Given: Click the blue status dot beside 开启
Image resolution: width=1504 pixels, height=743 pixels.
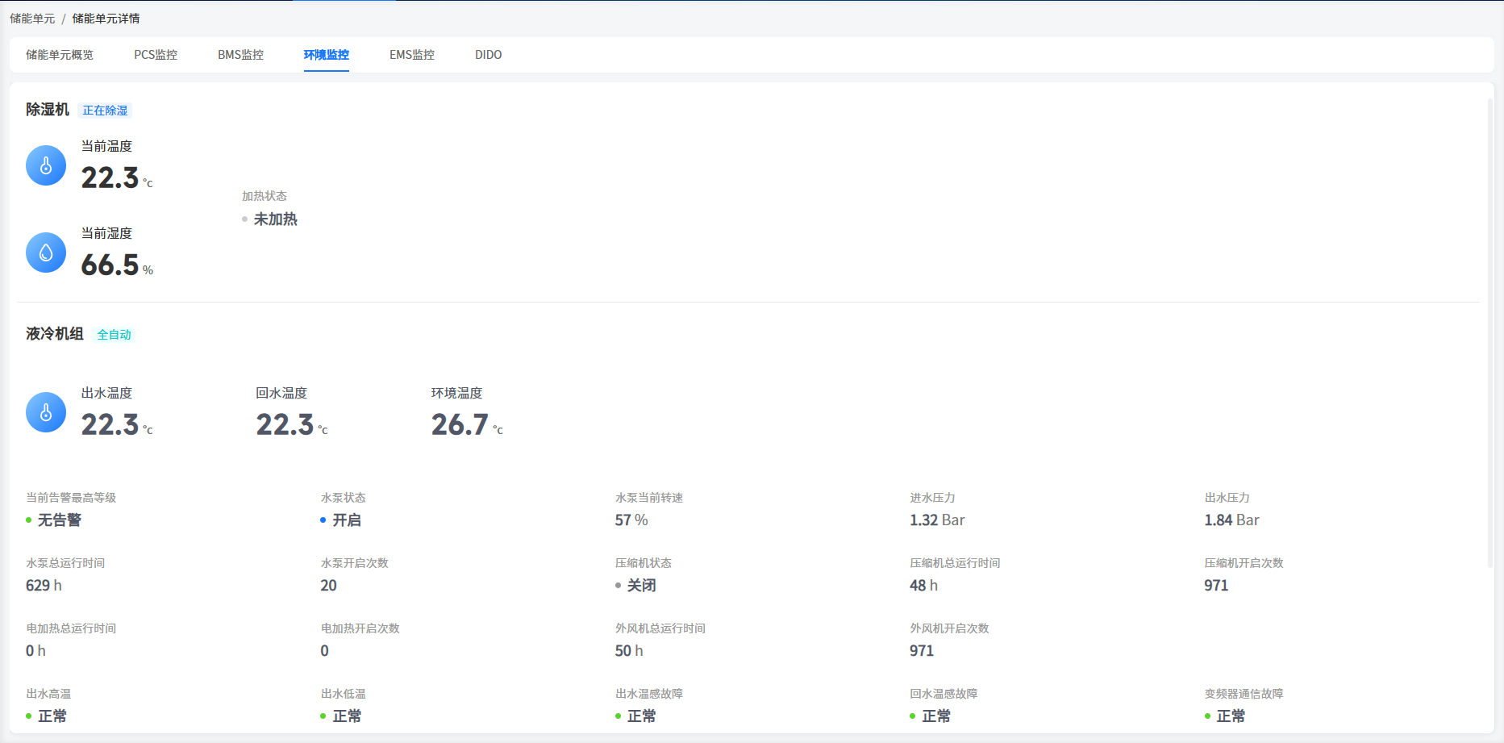Looking at the screenshot, I should (x=323, y=520).
